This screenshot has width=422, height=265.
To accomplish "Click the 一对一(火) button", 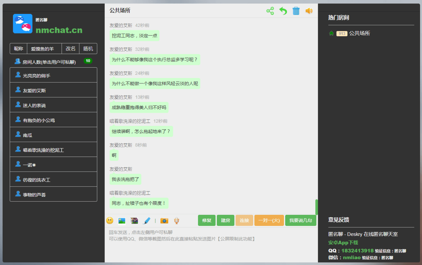I will 269,220.
